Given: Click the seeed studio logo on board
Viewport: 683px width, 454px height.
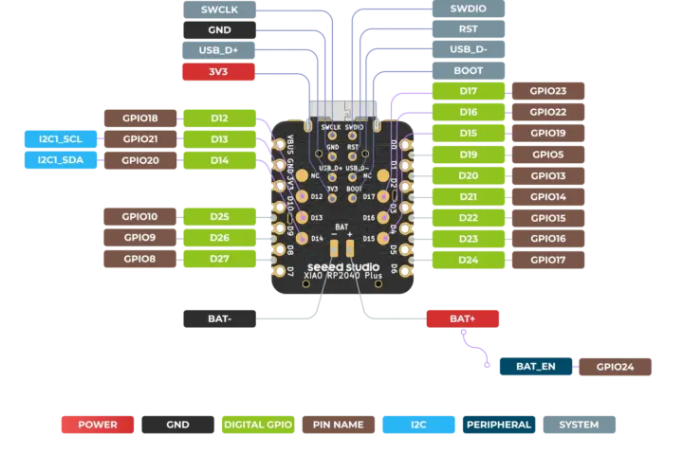Looking at the screenshot, I should click(x=343, y=267).
